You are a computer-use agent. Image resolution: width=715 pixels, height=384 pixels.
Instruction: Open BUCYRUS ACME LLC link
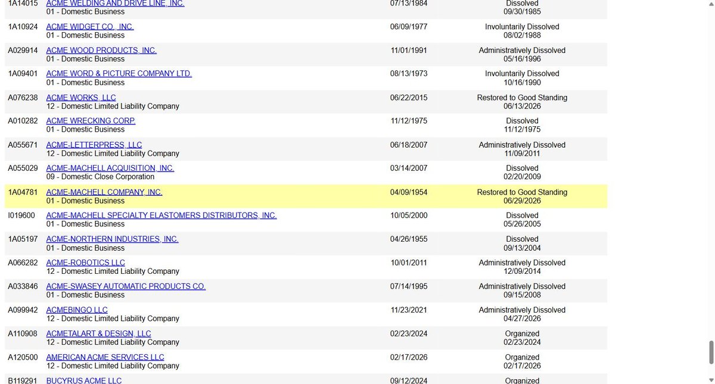coord(84,380)
